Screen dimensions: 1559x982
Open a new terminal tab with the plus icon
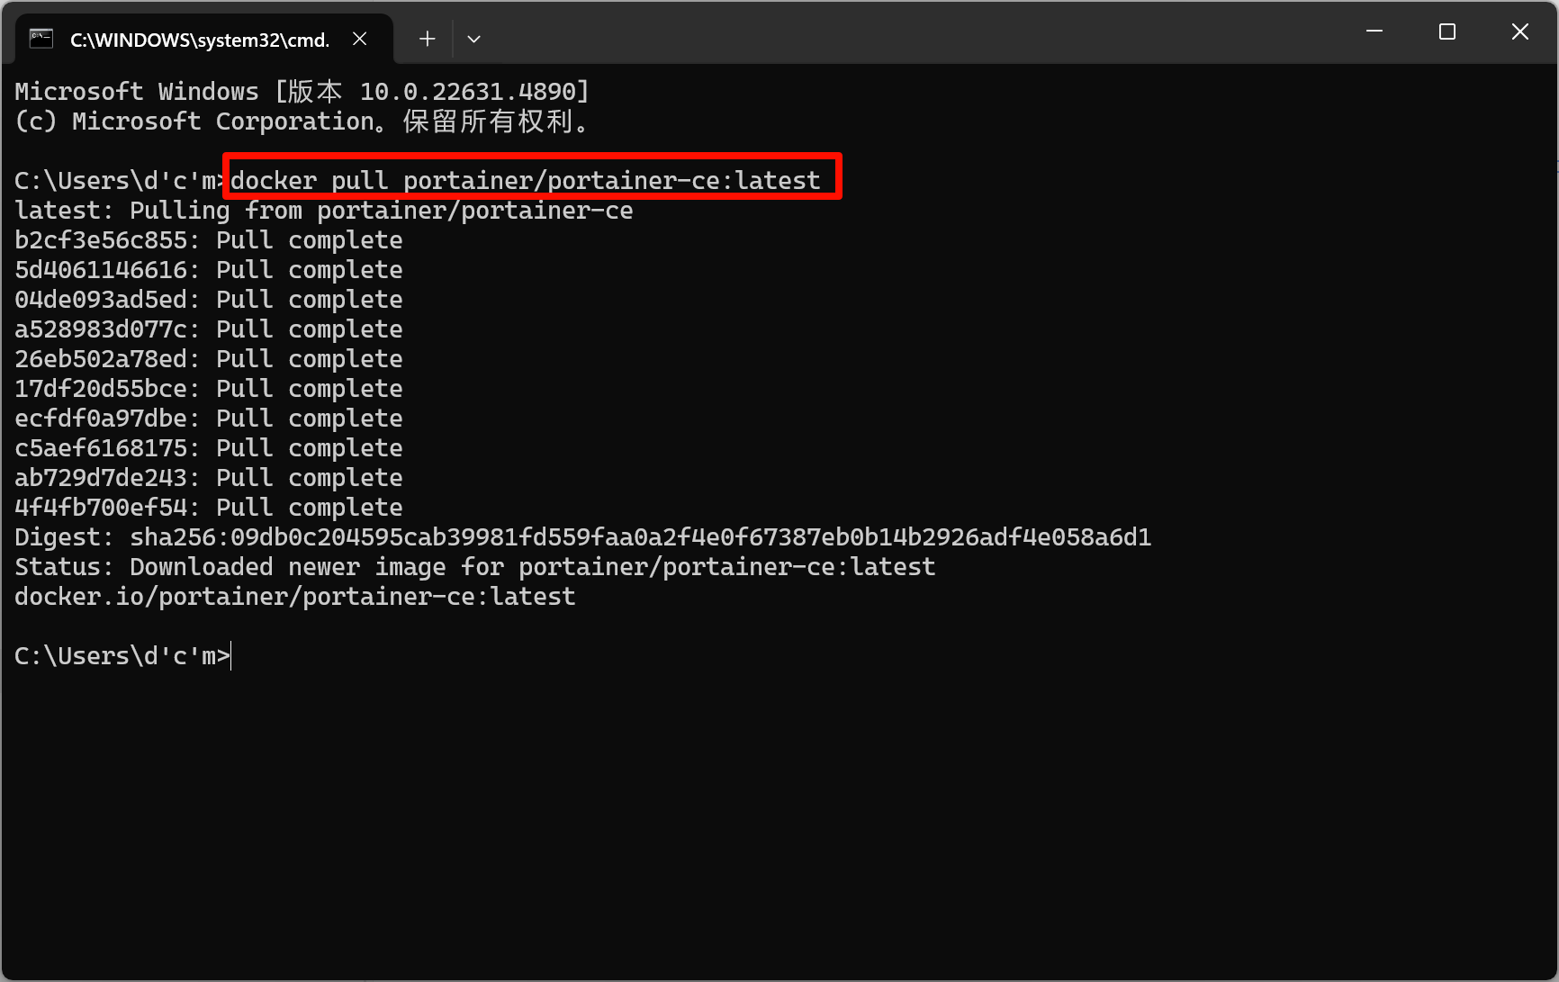[x=427, y=39]
